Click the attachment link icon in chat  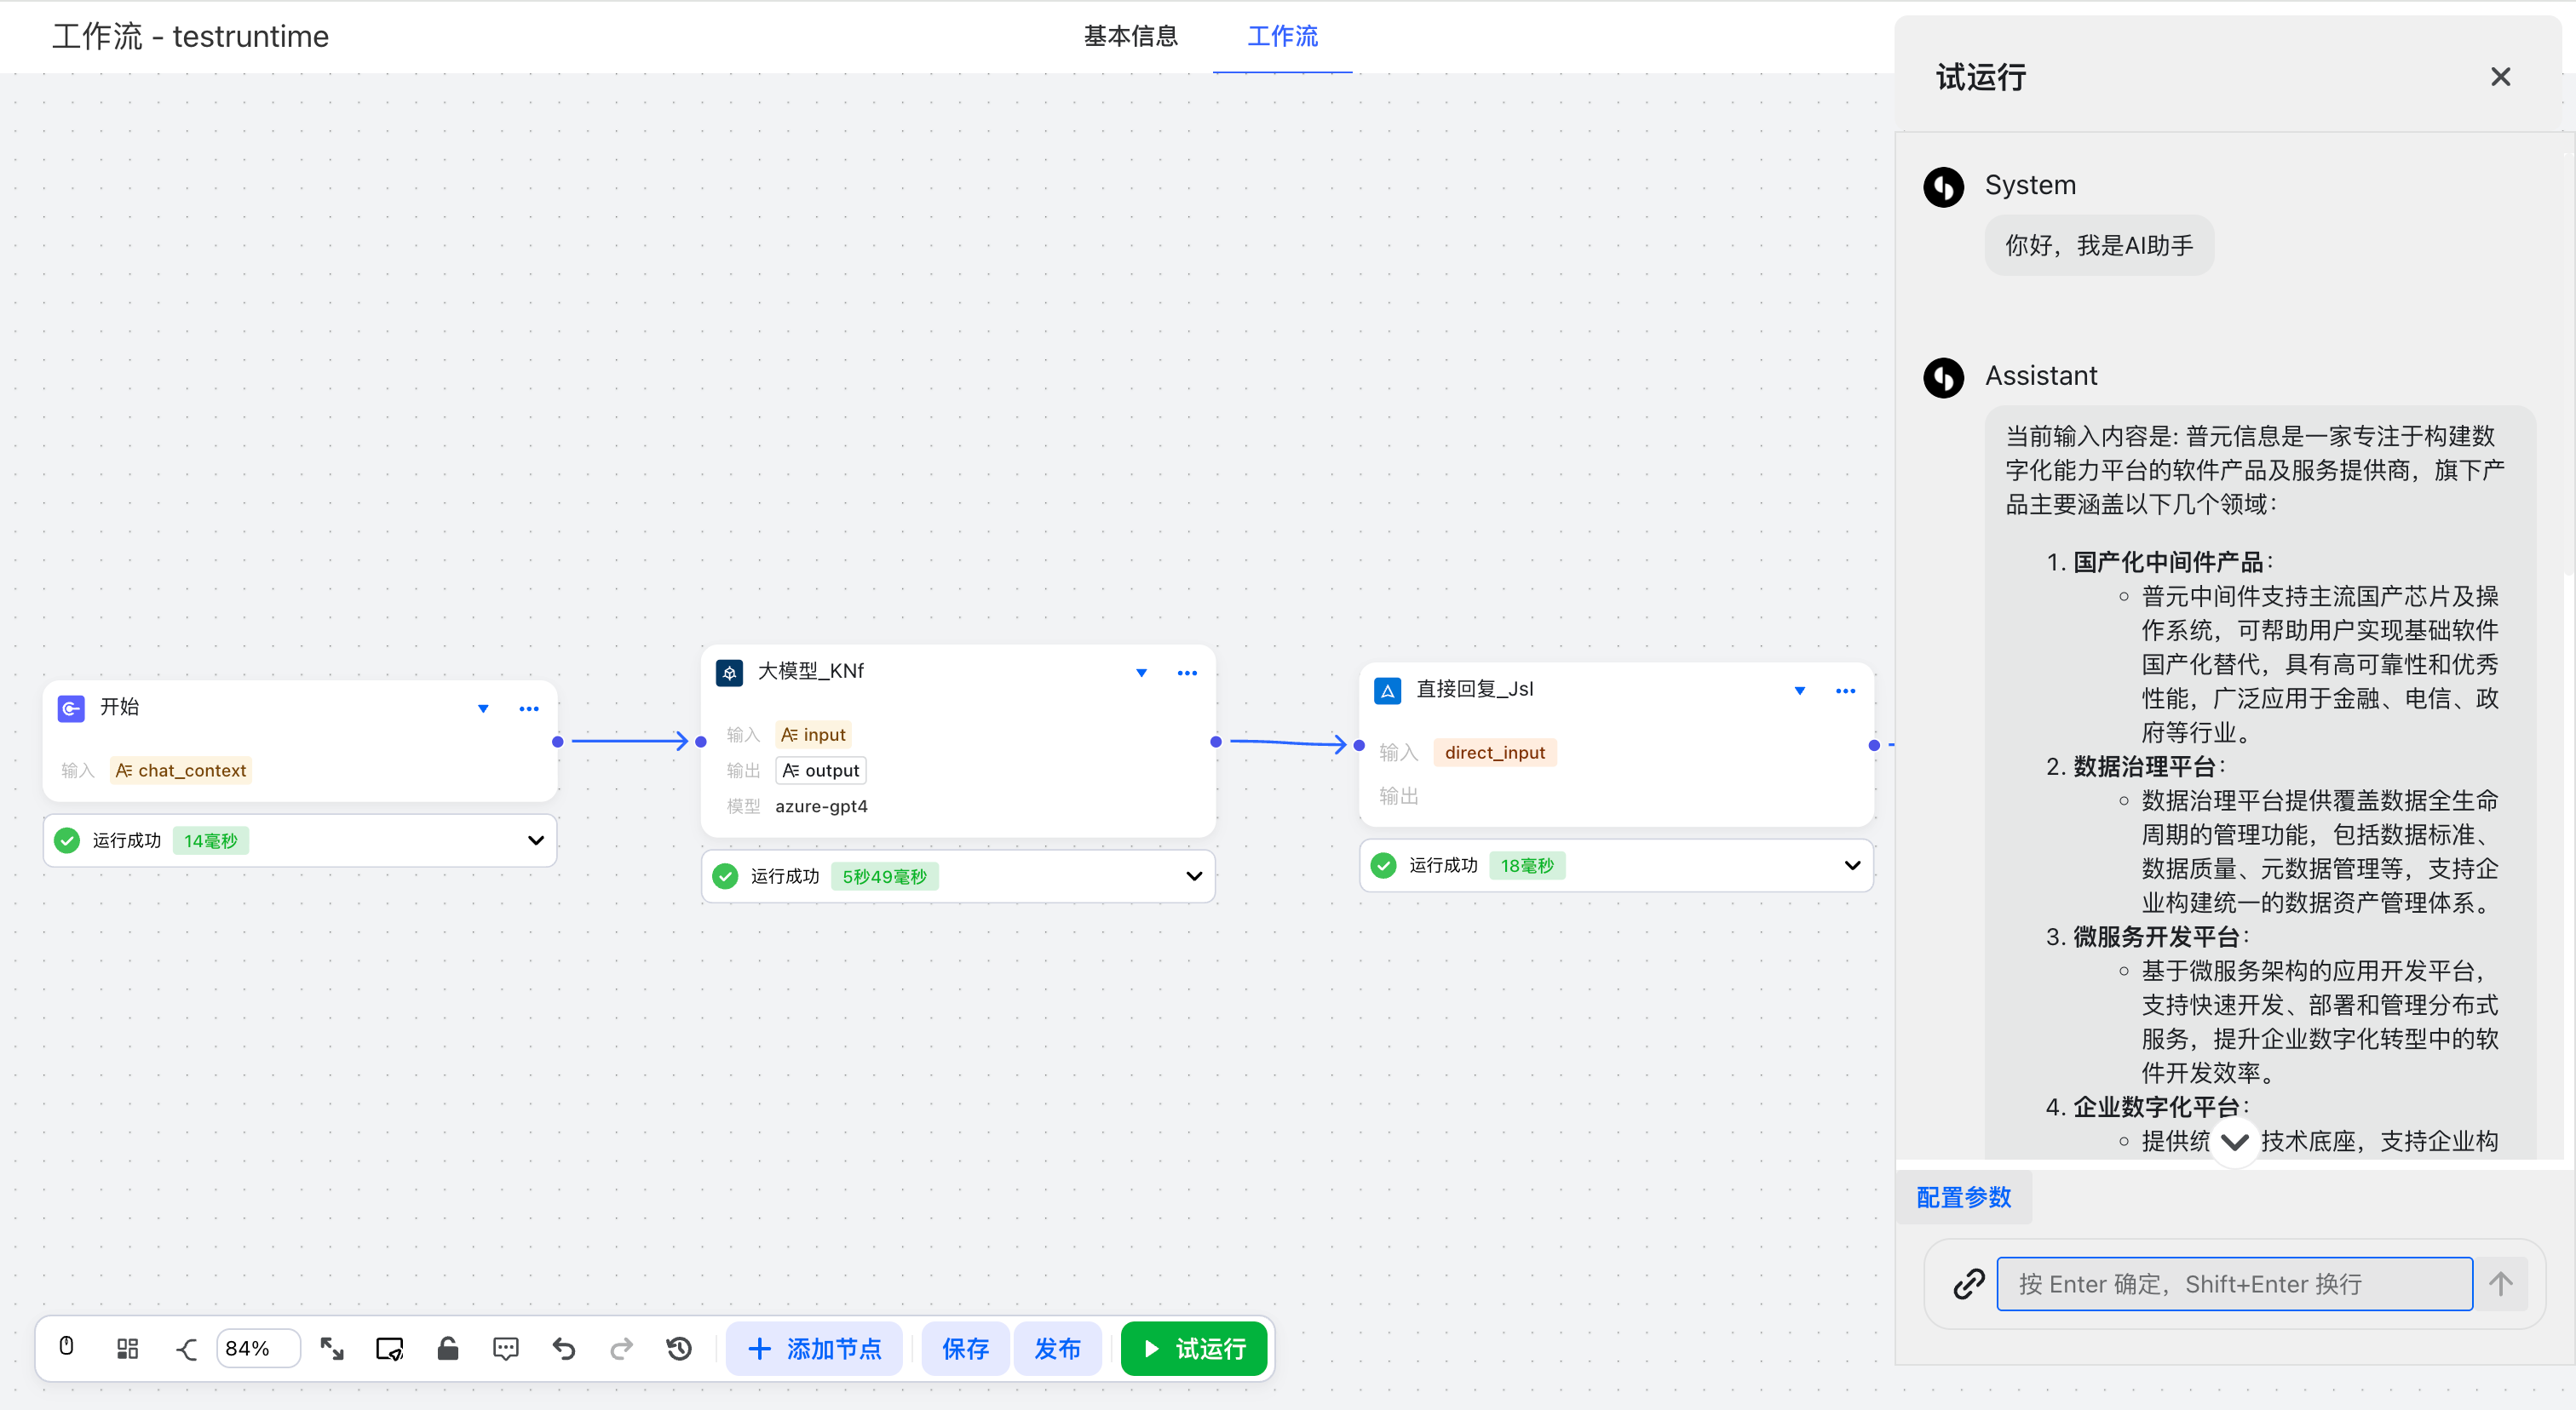point(1968,1283)
